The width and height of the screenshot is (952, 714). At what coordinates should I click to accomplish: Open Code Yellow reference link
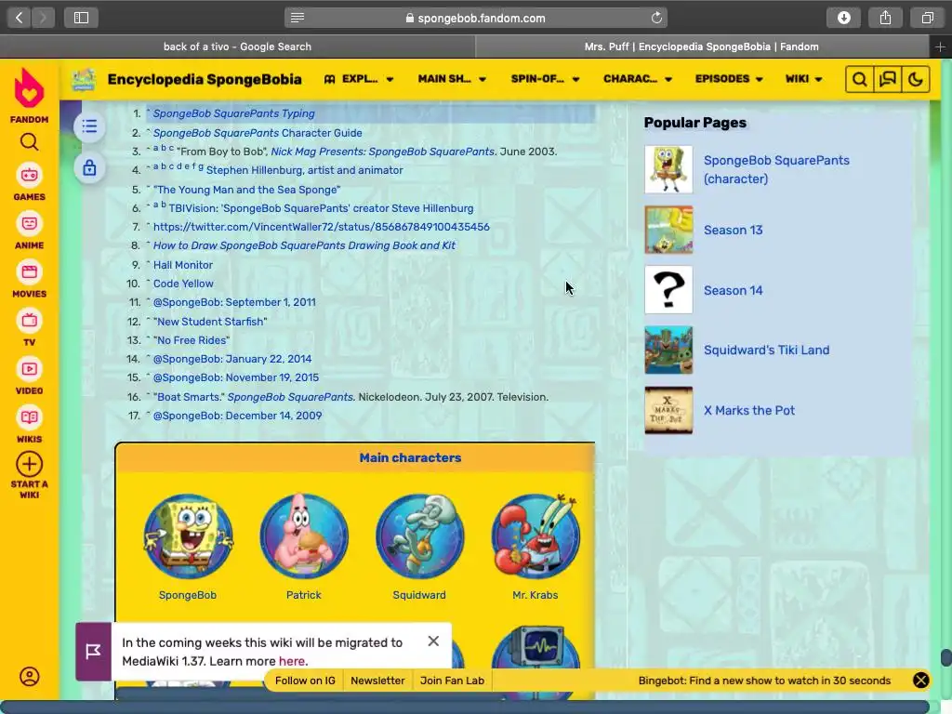pos(183,284)
